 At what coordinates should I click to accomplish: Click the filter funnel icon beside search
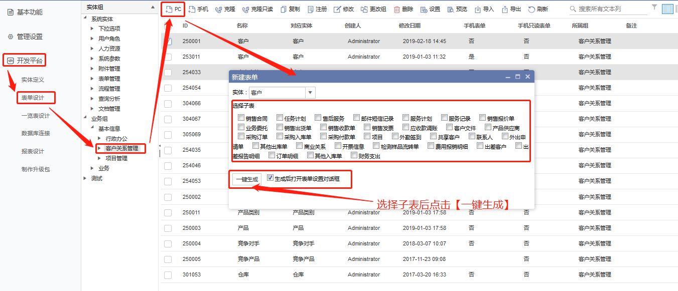tap(654, 8)
